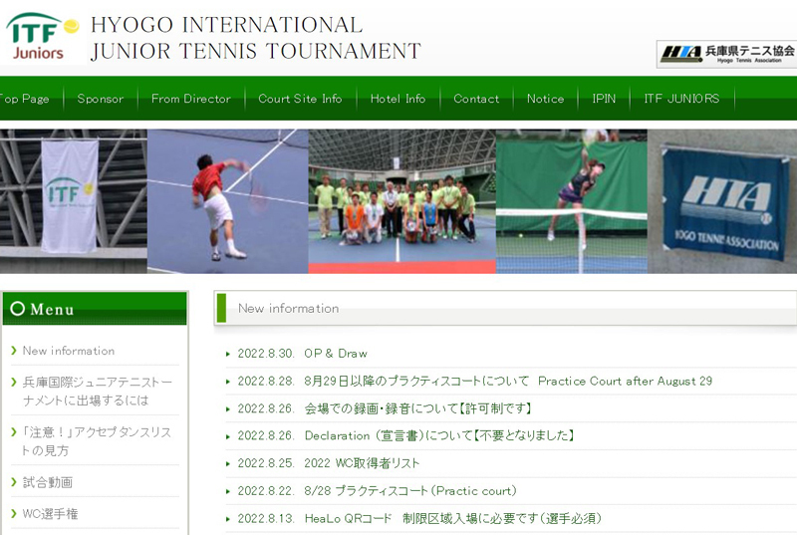Open the Hotel Info menu item
The width and height of the screenshot is (797, 535).
(x=398, y=99)
